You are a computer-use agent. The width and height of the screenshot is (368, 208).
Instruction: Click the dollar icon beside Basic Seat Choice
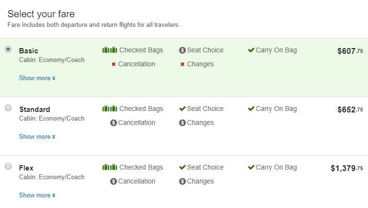[x=183, y=50]
